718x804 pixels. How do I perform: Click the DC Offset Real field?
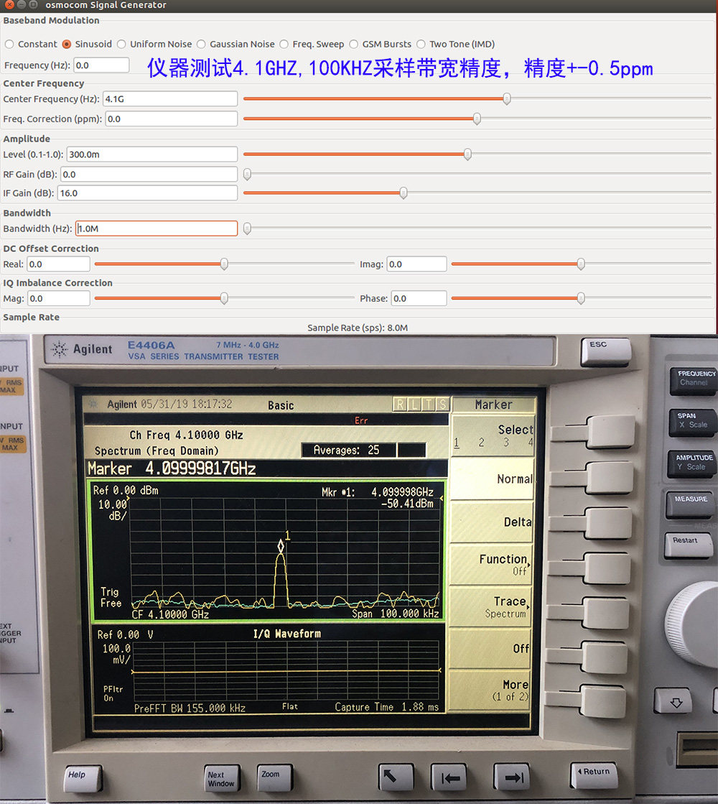[x=58, y=264]
